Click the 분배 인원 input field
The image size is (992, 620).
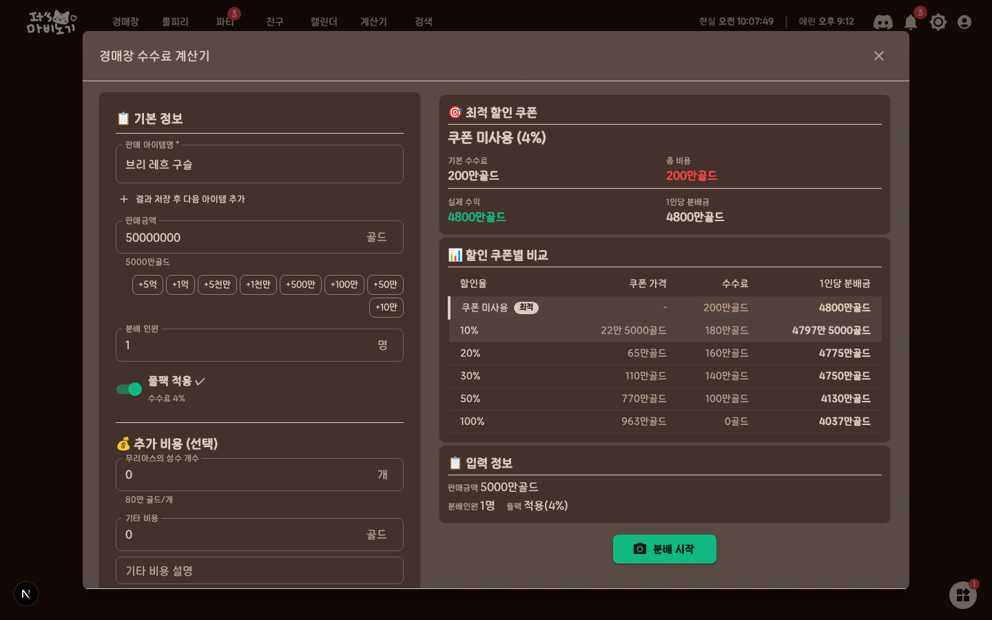[260, 345]
